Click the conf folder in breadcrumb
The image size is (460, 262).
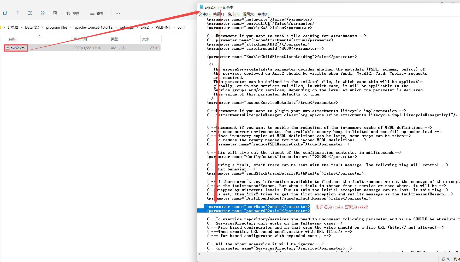tap(181, 27)
